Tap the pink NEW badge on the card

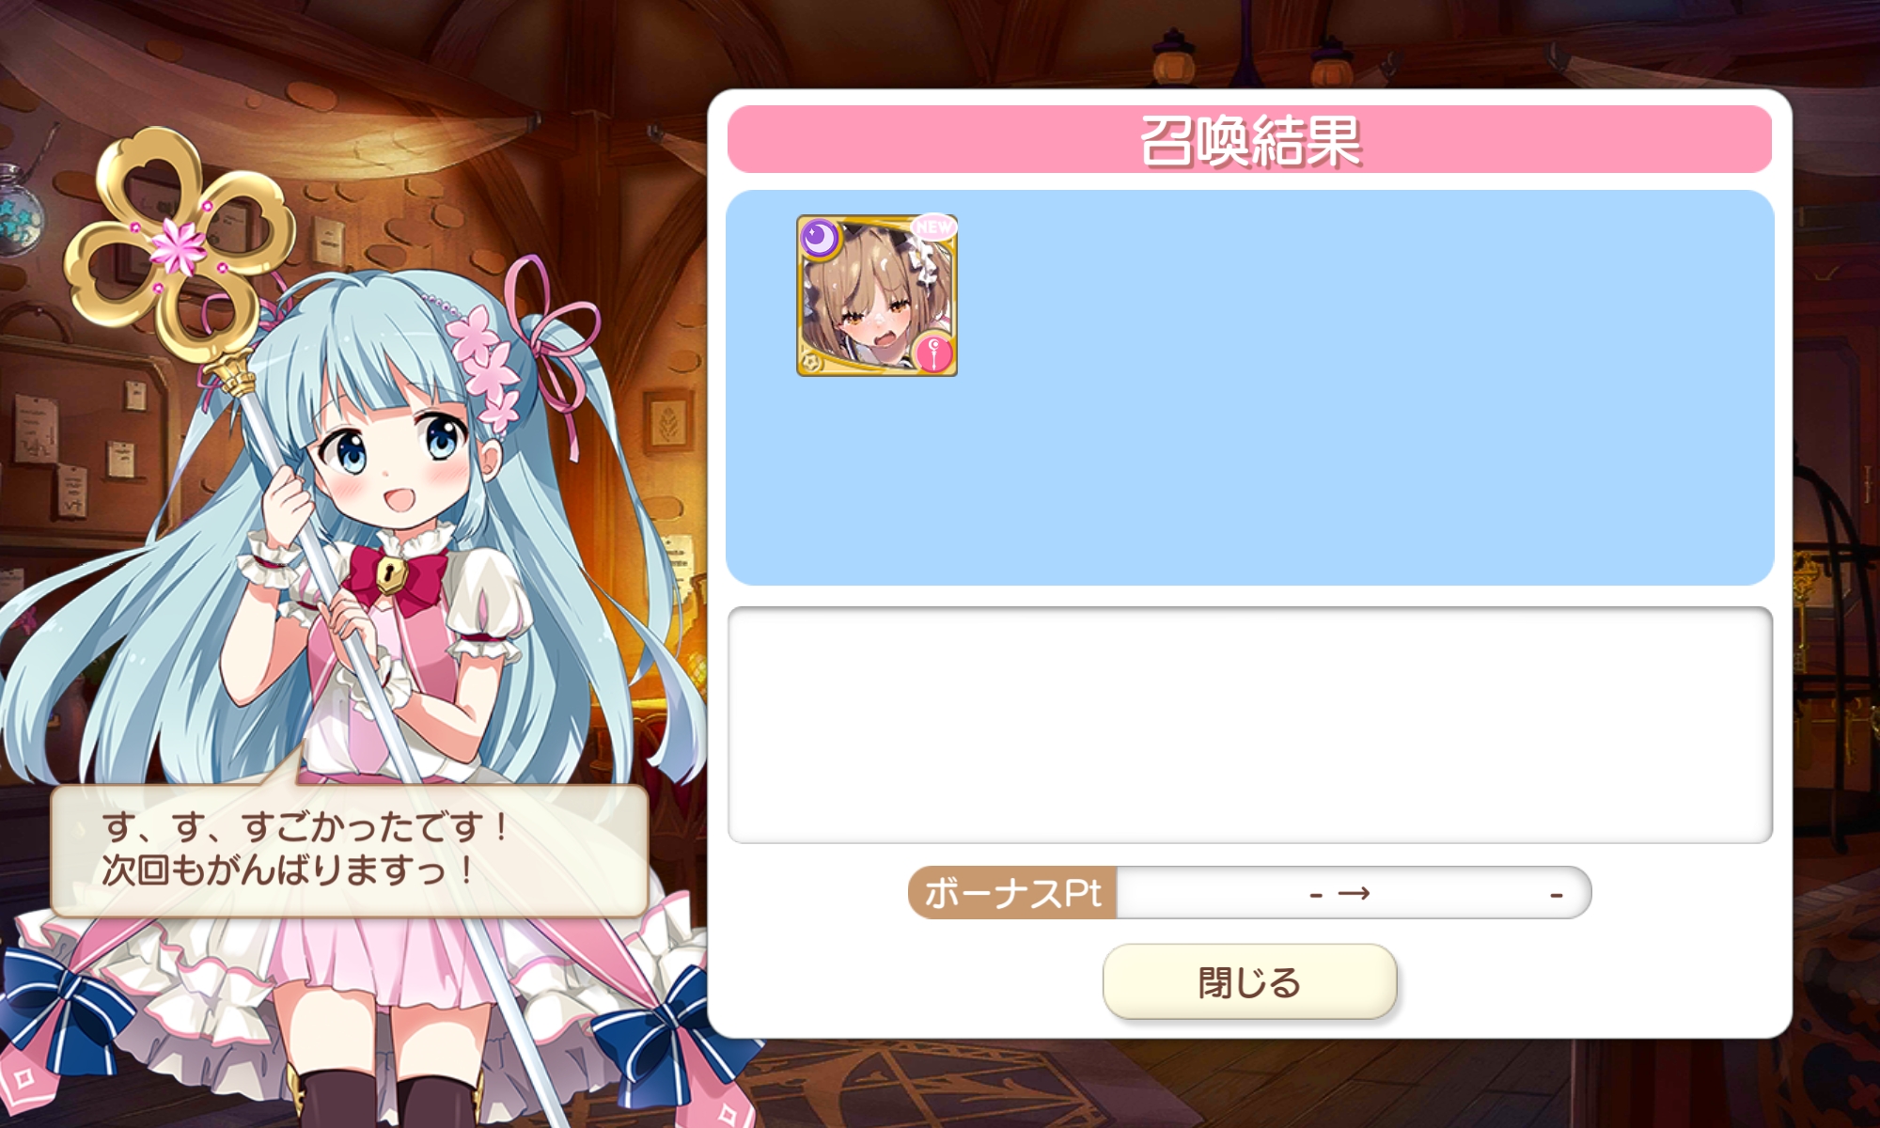tap(933, 227)
